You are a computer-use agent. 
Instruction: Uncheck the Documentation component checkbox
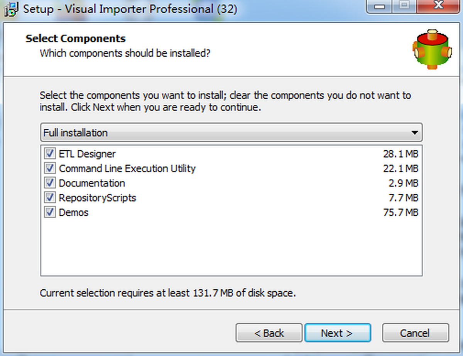[50, 183]
